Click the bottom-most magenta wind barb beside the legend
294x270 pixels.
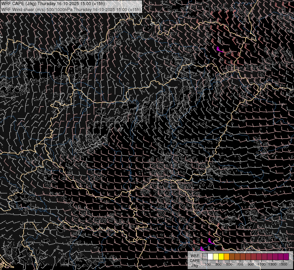pos(202,249)
